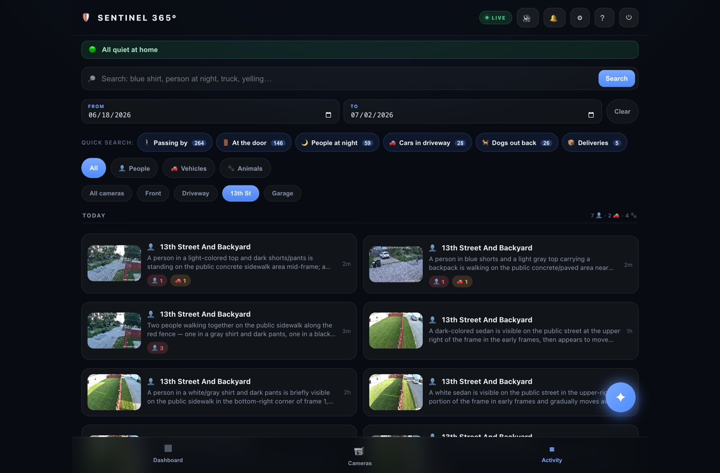Viewport: 720px width, 473px height.
Task: Go to the Dashboard tab
Action: tap(168, 453)
